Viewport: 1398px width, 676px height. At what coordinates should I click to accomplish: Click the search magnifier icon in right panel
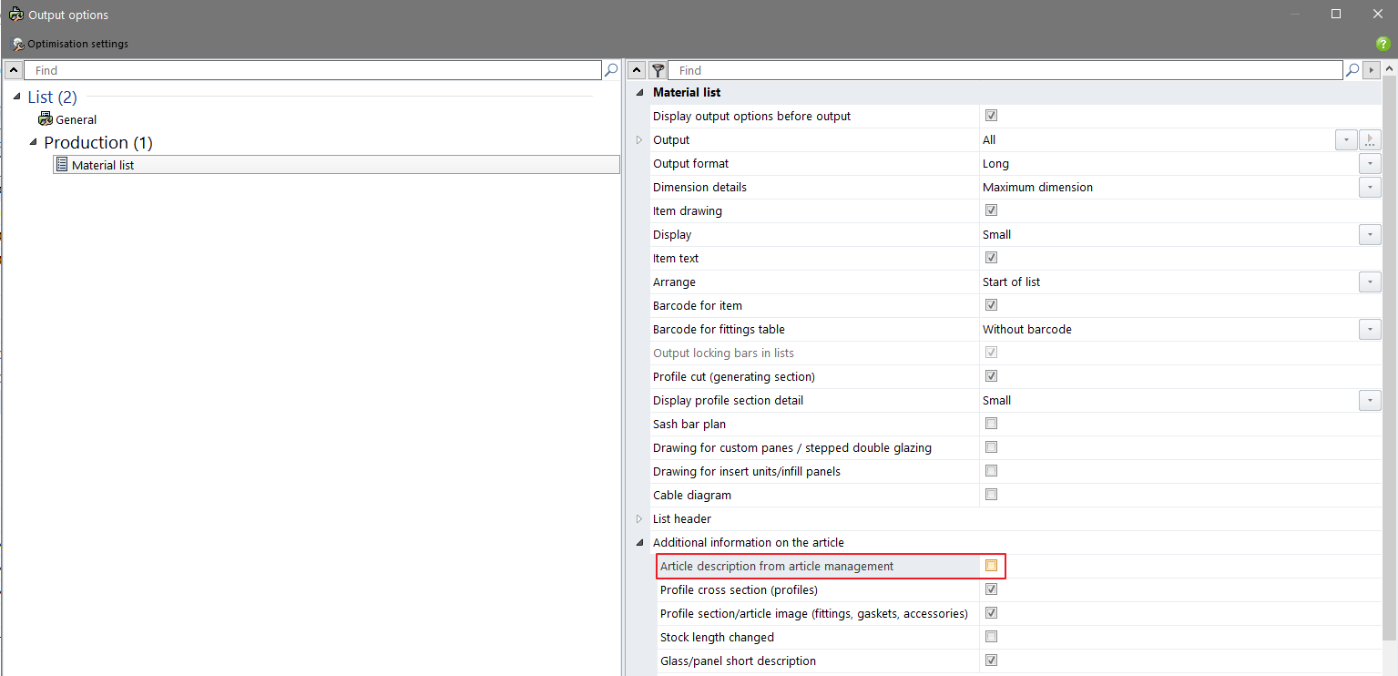[x=1352, y=70]
